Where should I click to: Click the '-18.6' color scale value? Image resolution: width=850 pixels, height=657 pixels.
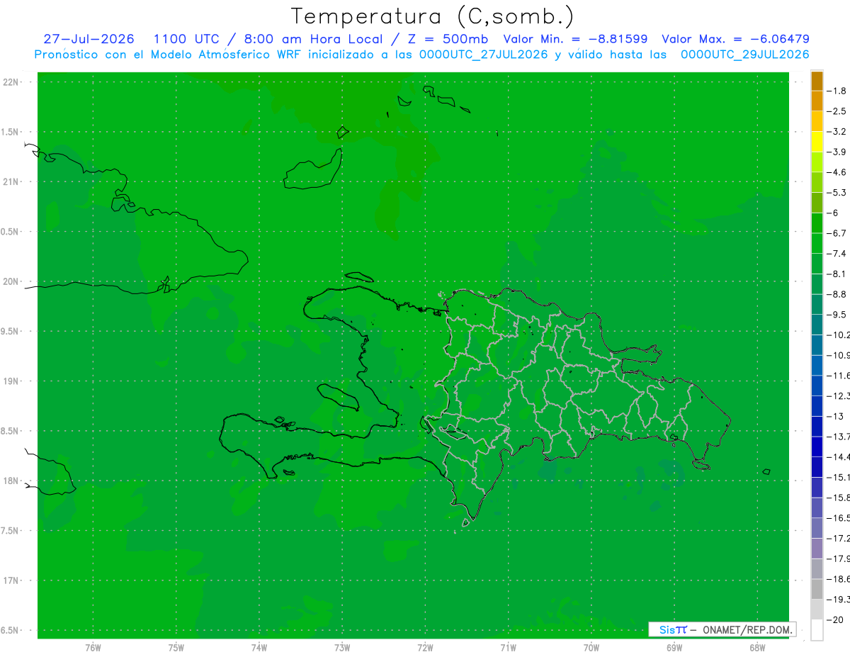coord(839,580)
